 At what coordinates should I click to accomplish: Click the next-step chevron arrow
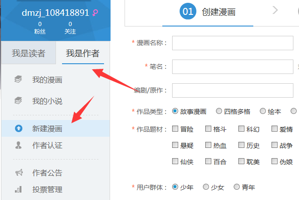(275, 10)
